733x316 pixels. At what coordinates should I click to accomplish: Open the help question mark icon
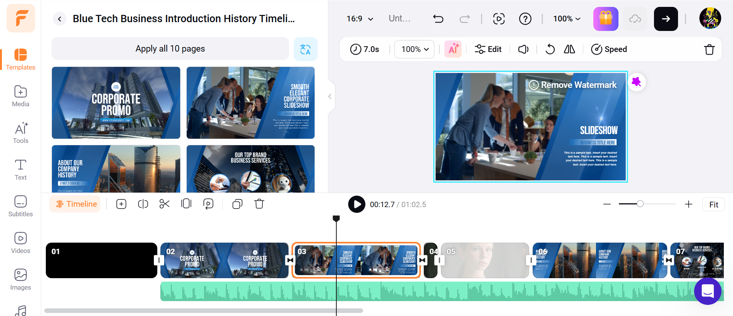coord(525,19)
